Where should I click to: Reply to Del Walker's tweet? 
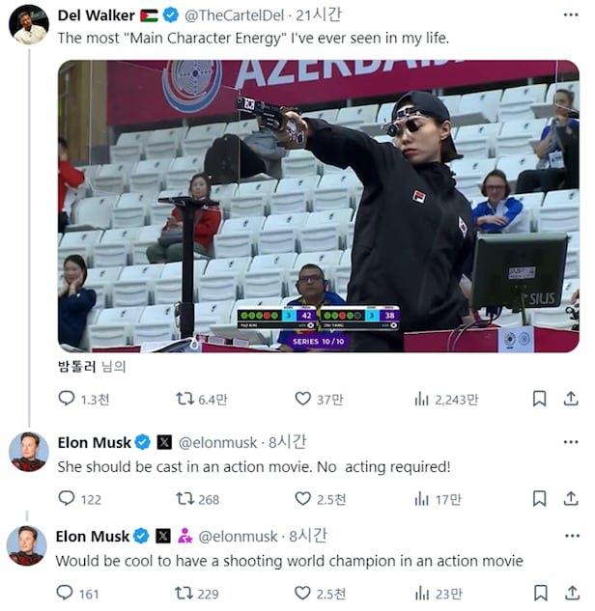pos(67,399)
